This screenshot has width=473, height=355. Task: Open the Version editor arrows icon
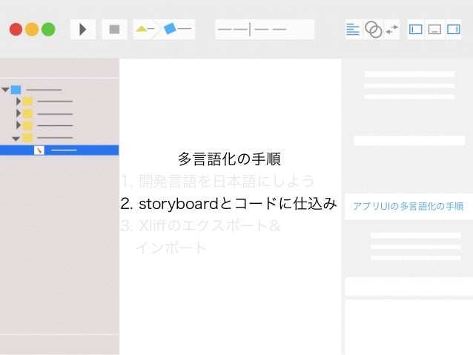[x=391, y=29]
